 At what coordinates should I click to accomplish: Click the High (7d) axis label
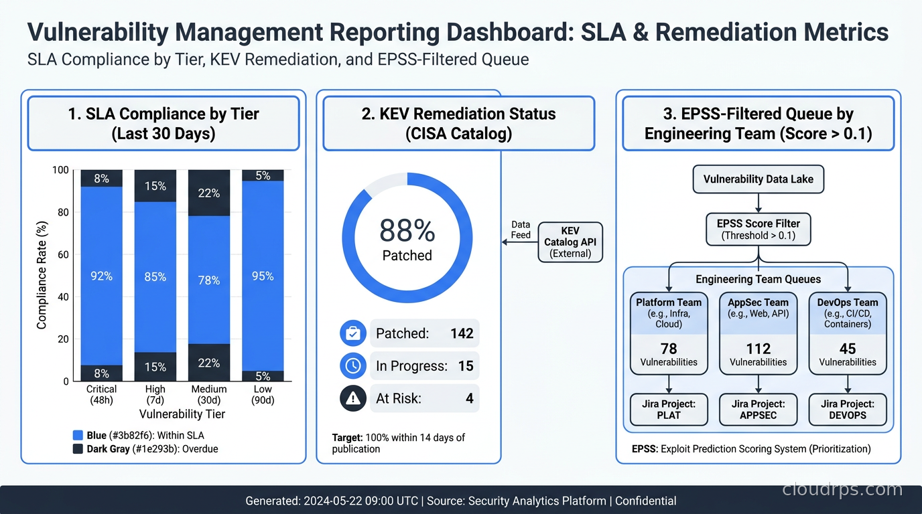pos(155,394)
